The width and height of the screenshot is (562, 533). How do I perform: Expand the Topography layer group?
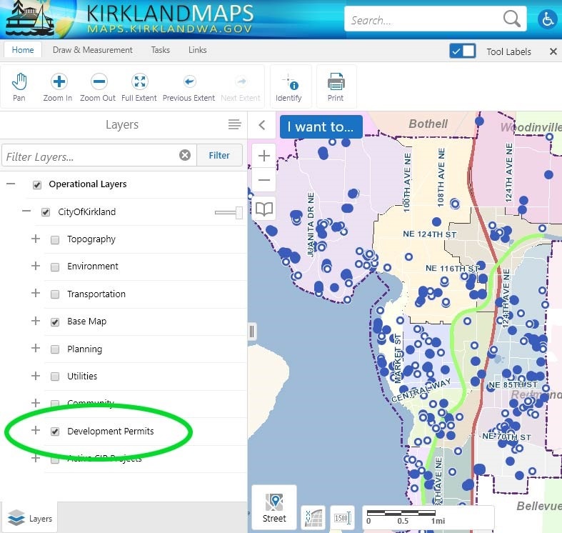click(36, 239)
